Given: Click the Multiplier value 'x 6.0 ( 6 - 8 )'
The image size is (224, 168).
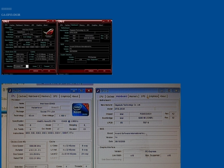Looking at the screenshot, I should [35, 150].
